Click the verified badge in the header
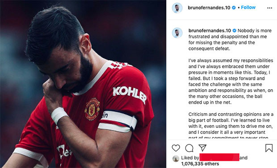 [234, 8]
